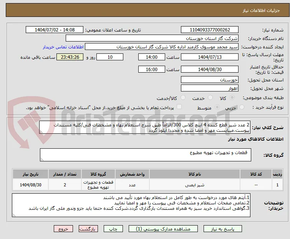
Task: Click the پاسخ به نیاز button
Action: (222, 229)
